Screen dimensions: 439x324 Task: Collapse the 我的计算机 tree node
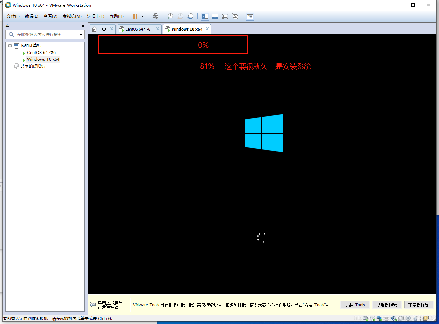10,46
